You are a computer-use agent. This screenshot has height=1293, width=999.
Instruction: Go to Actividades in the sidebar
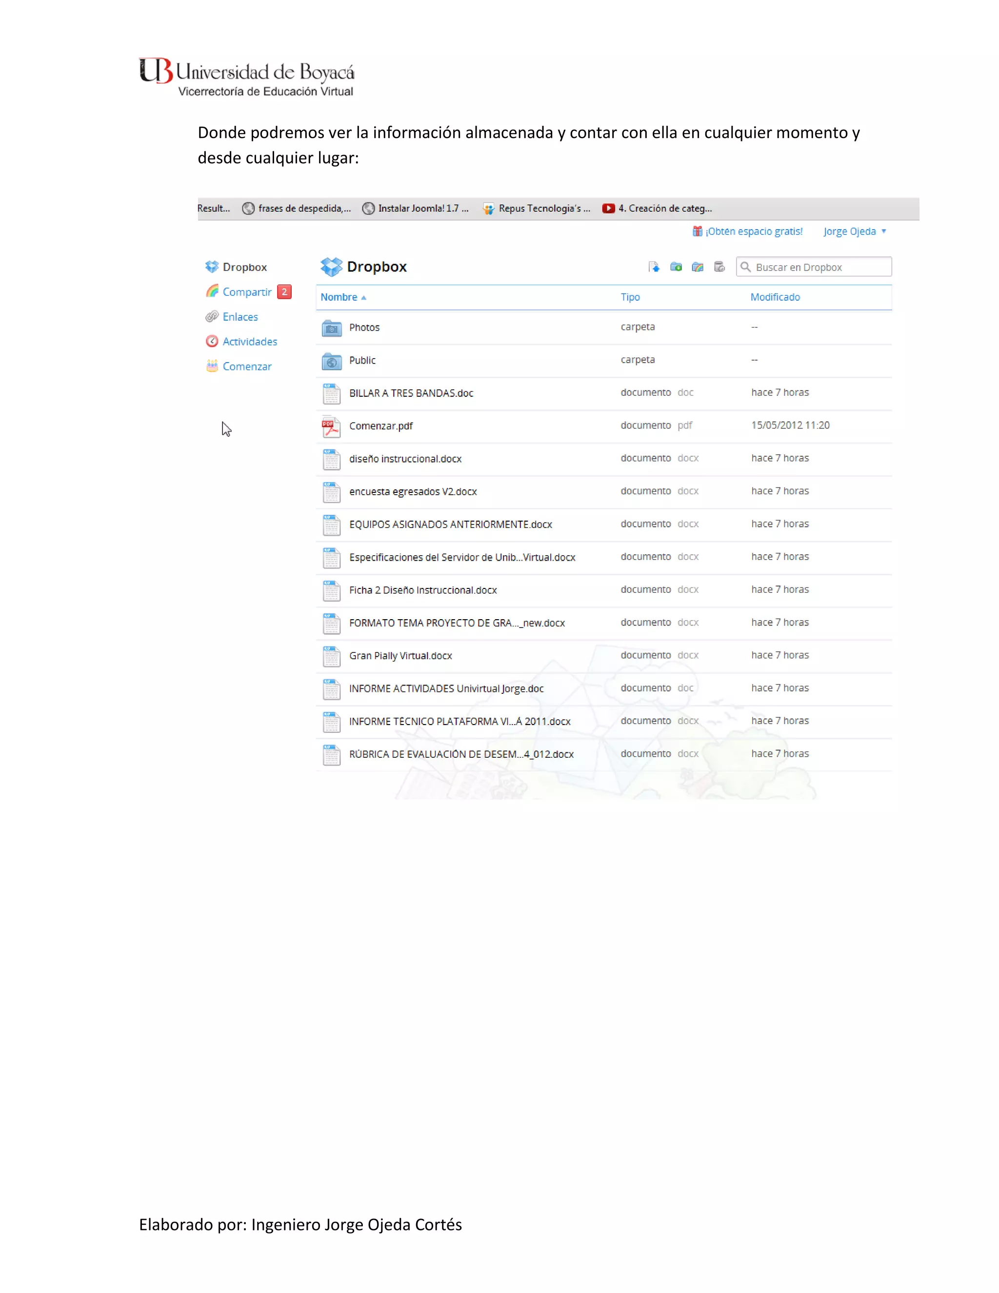pyautogui.click(x=249, y=342)
